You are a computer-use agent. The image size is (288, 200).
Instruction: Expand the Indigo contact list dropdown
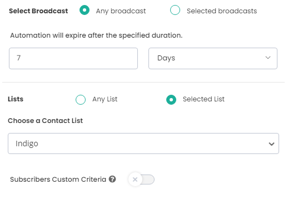click(x=143, y=143)
